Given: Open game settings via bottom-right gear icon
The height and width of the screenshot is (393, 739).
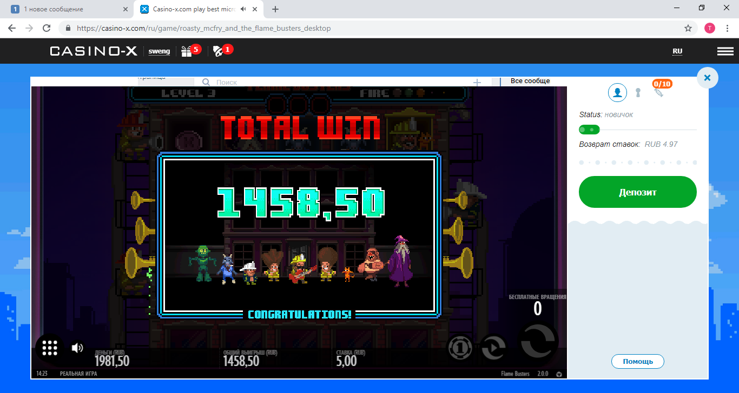Looking at the screenshot, I should tap(558, 373).
